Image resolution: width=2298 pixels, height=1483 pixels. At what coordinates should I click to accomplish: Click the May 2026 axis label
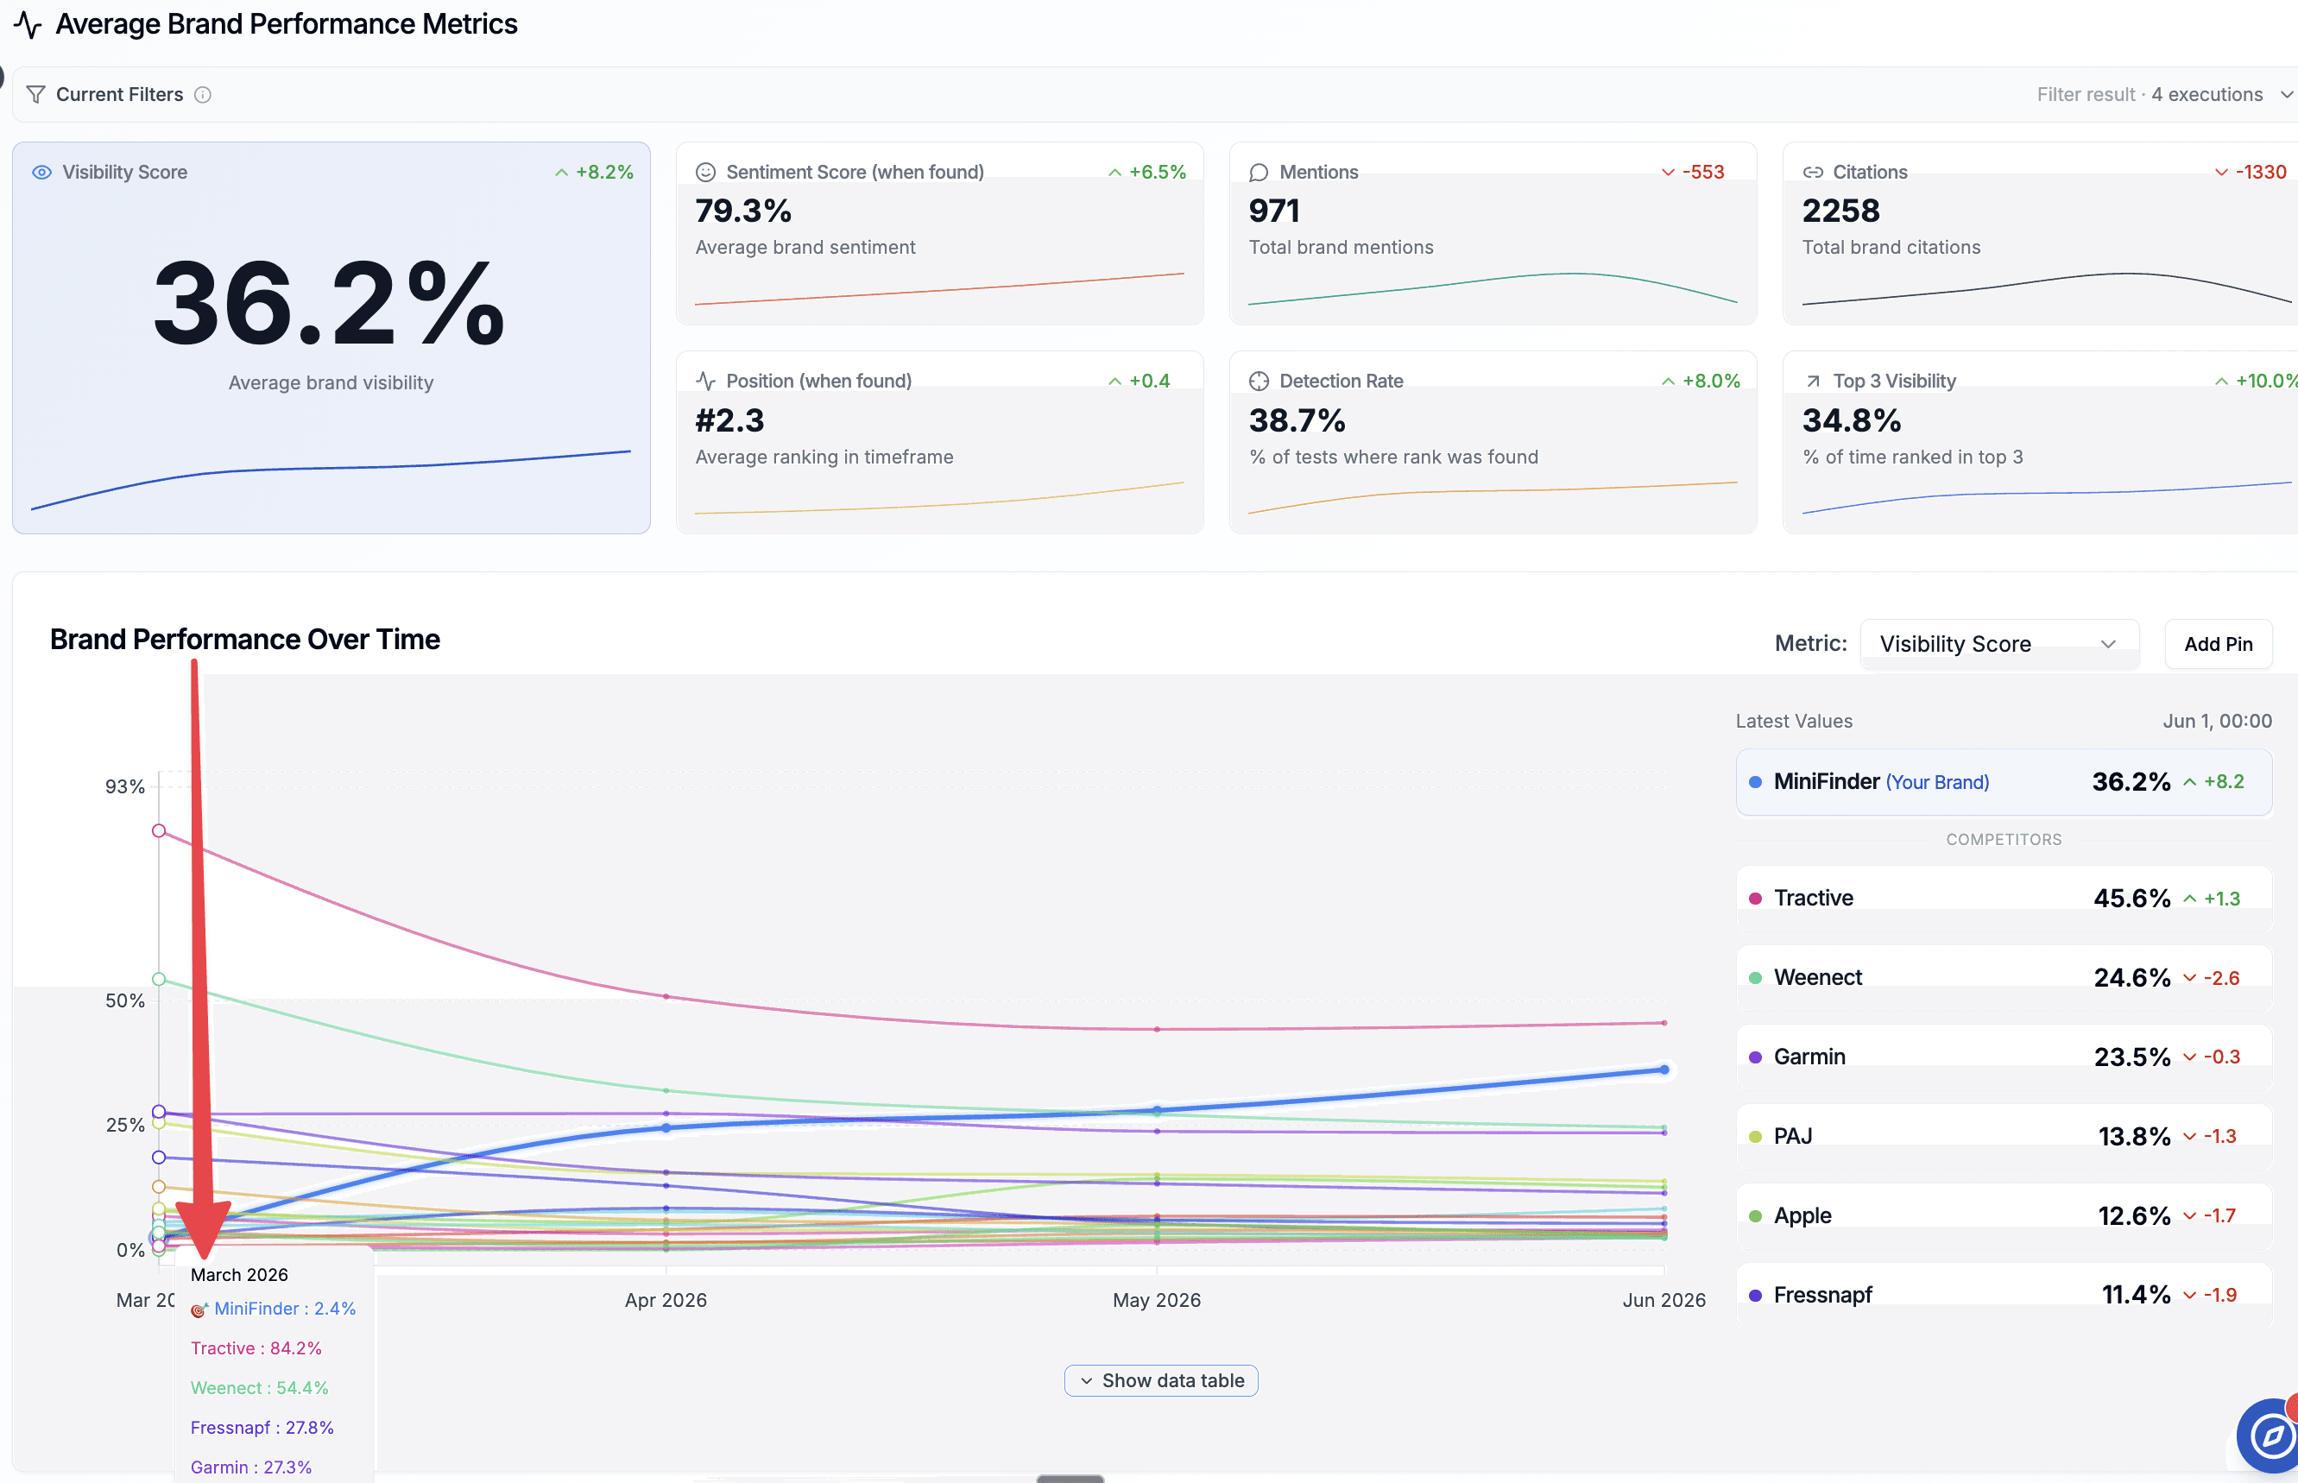(1157, 1301)
